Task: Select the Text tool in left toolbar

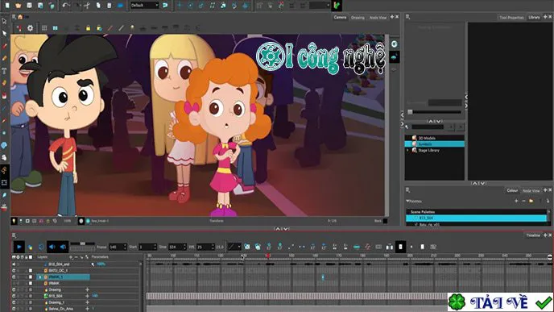Action: pos(4,71)
